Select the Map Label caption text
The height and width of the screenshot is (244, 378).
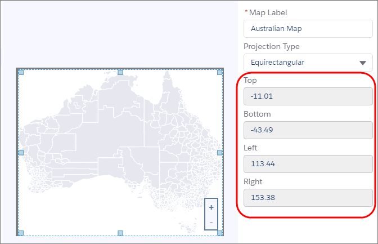click(268, 12)
